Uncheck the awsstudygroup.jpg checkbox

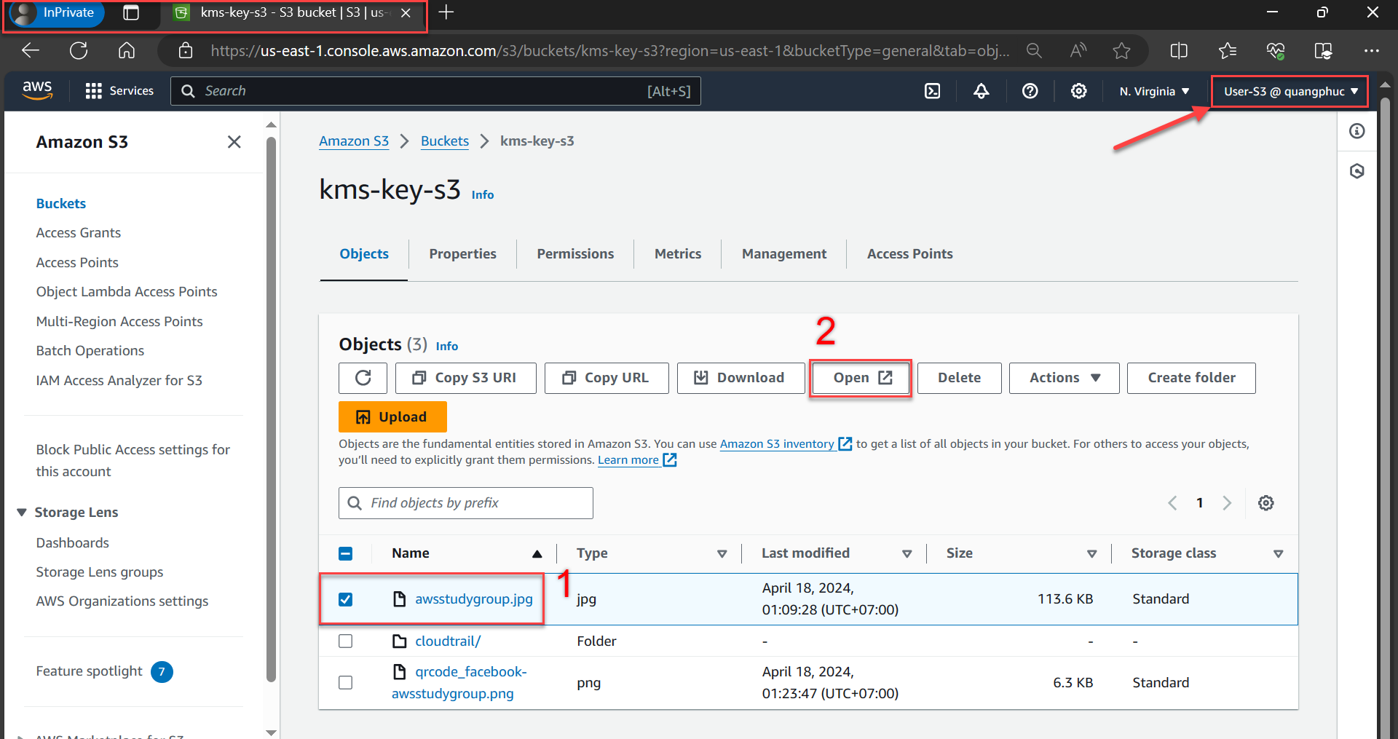point(346,599)
